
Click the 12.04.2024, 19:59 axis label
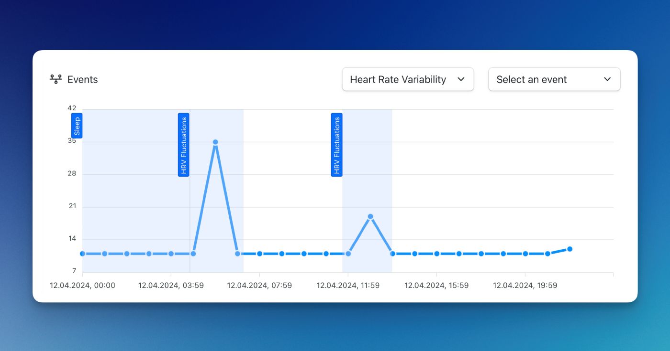525,285
